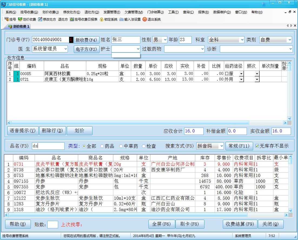298x240 pixels.
Task: Switch to the 划价收费 1 tab
Action: click(x=19, y=26)
